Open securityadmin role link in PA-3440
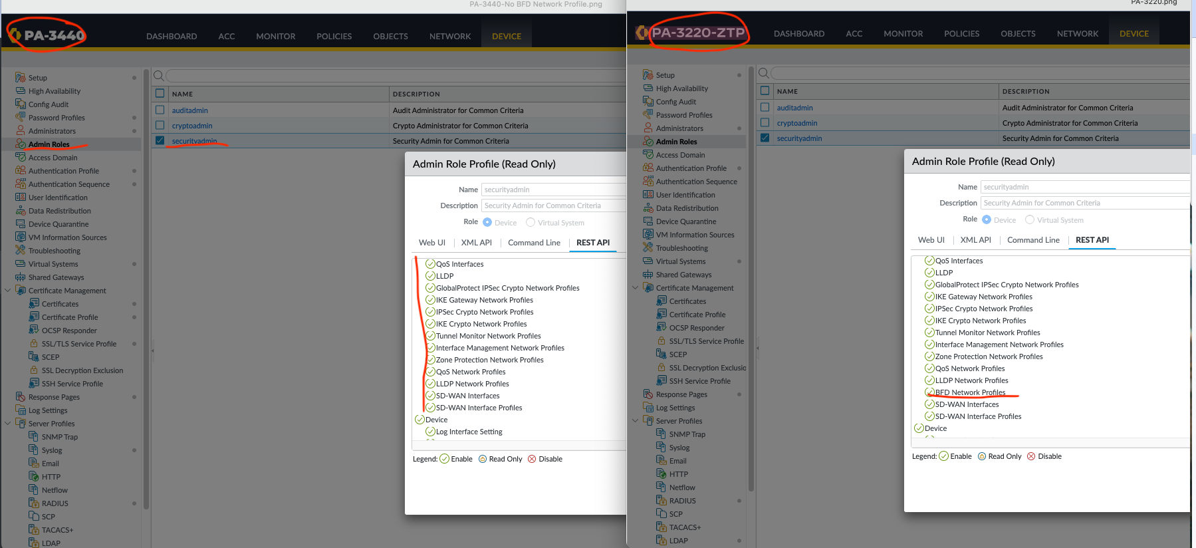The image size is (1196, 548). coord(194,141)
